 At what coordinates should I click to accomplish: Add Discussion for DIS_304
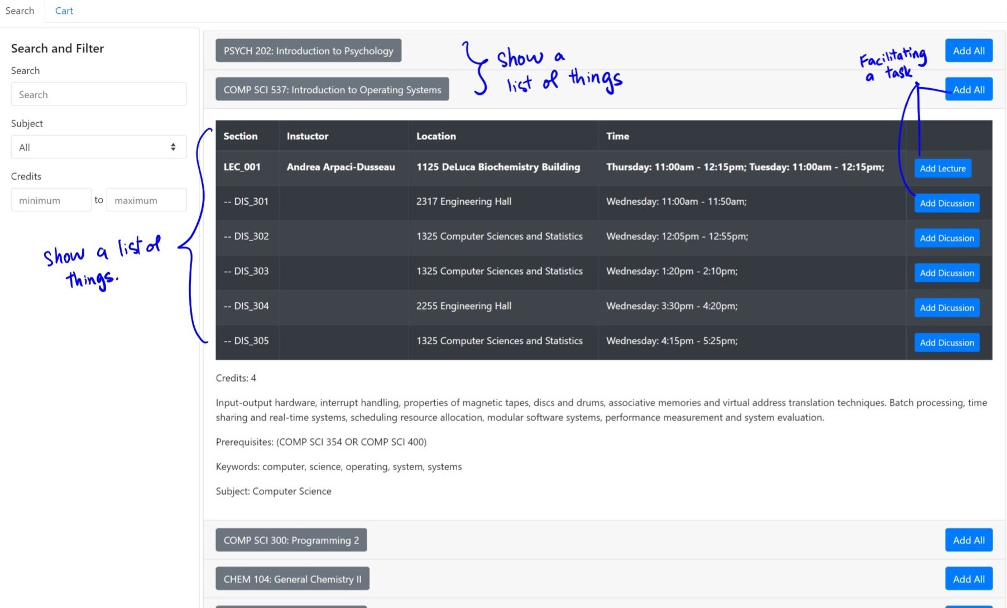click(x=947, y=308)
